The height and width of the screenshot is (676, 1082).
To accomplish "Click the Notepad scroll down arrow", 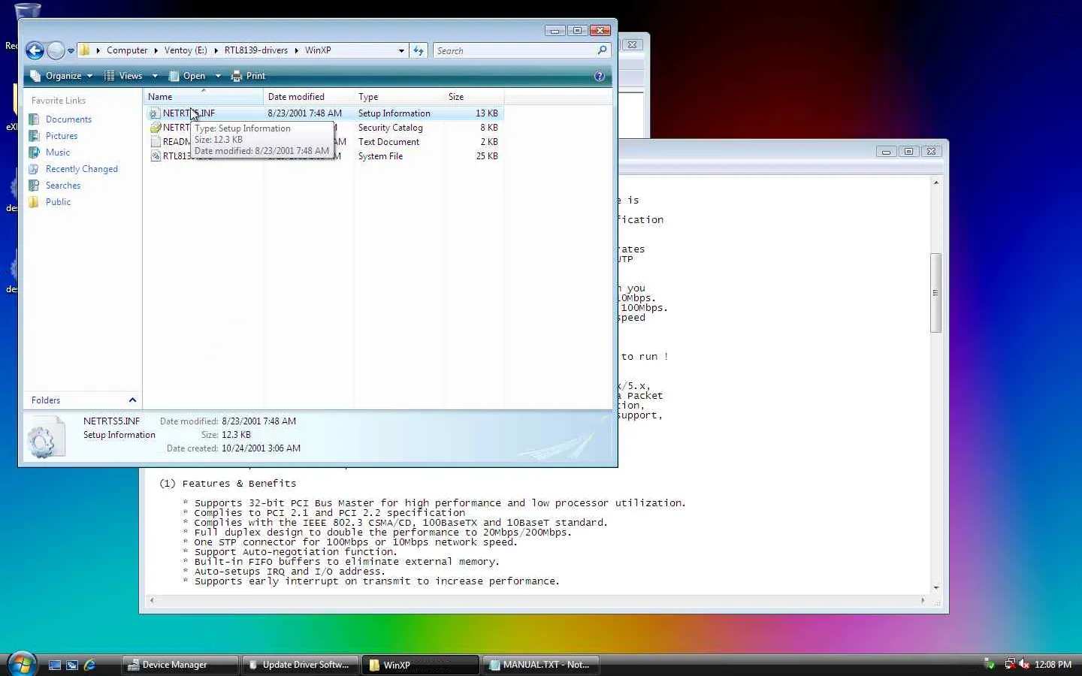I will pos(935,587).
